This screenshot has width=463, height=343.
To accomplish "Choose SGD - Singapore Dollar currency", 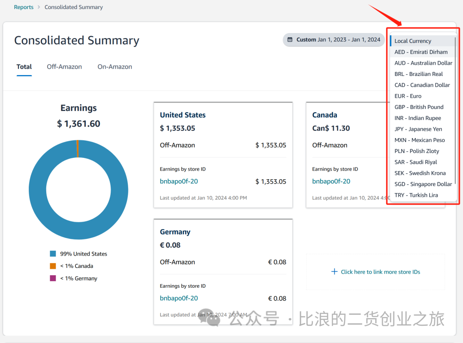I will (x=423, y=184).
